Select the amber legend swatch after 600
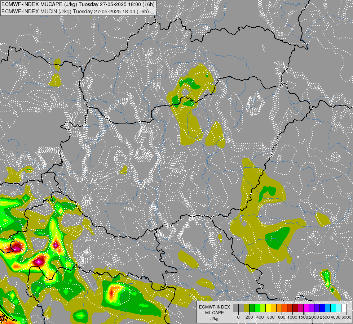Viewport: 353px width, 324px height. pyautogui.click(x=274, y=308)
